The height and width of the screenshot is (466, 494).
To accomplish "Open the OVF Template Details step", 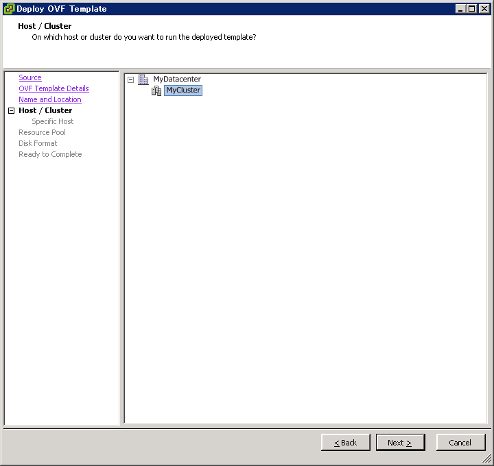I will pos(54,88).
